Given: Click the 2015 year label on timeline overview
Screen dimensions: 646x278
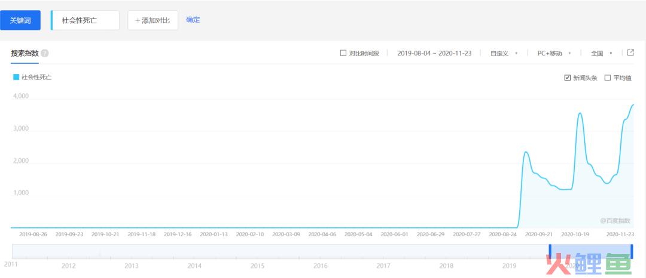Looking at the screenshot, I should click(x=257, y=265).
